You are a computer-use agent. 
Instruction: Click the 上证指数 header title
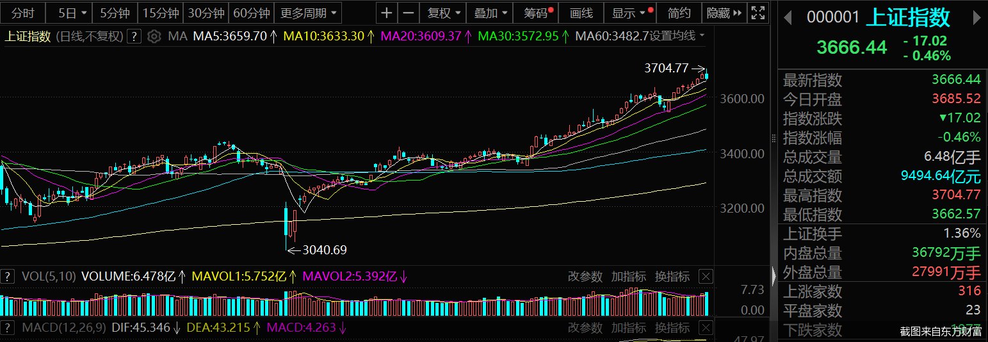[908, 17]
